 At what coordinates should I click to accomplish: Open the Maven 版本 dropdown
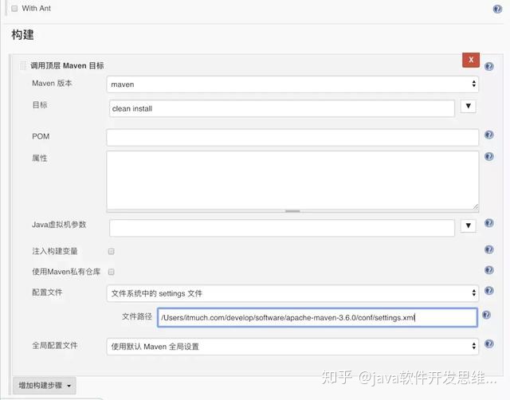pos(292,84)
